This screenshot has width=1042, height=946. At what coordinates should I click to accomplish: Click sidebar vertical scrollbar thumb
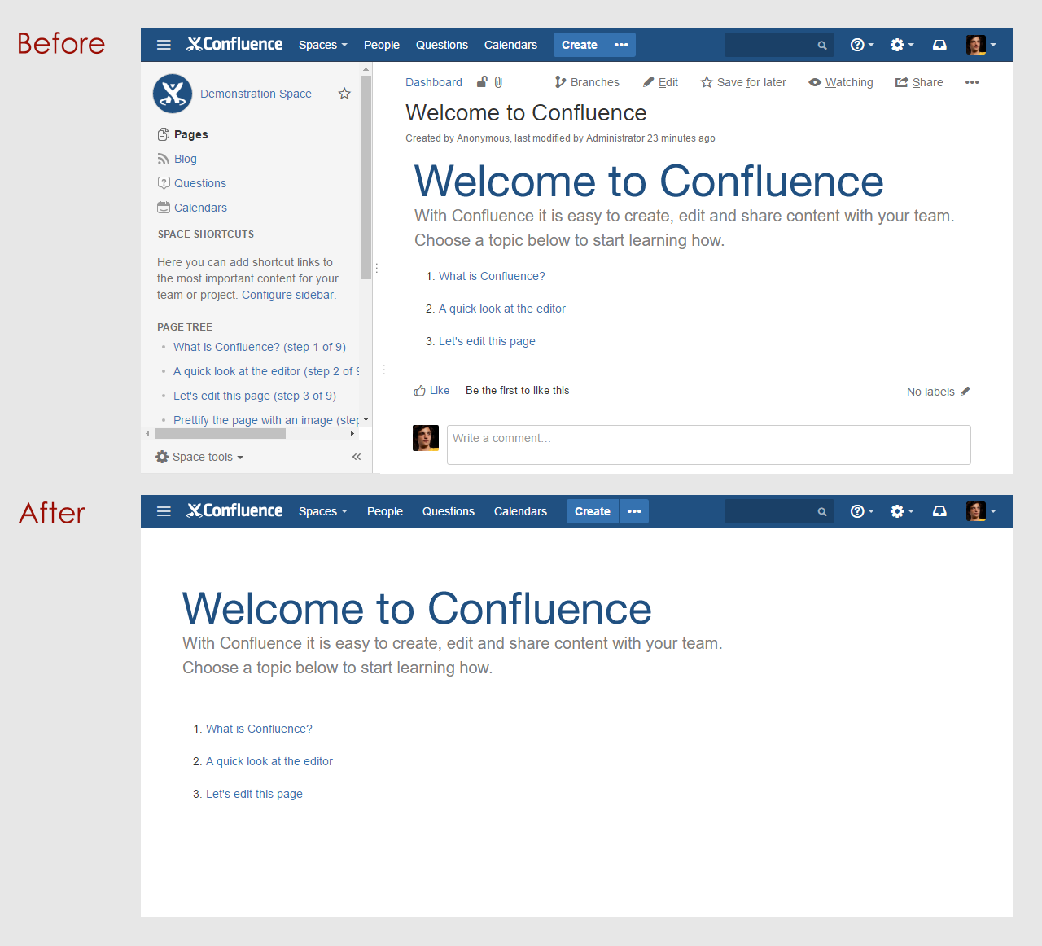point(366,176)
